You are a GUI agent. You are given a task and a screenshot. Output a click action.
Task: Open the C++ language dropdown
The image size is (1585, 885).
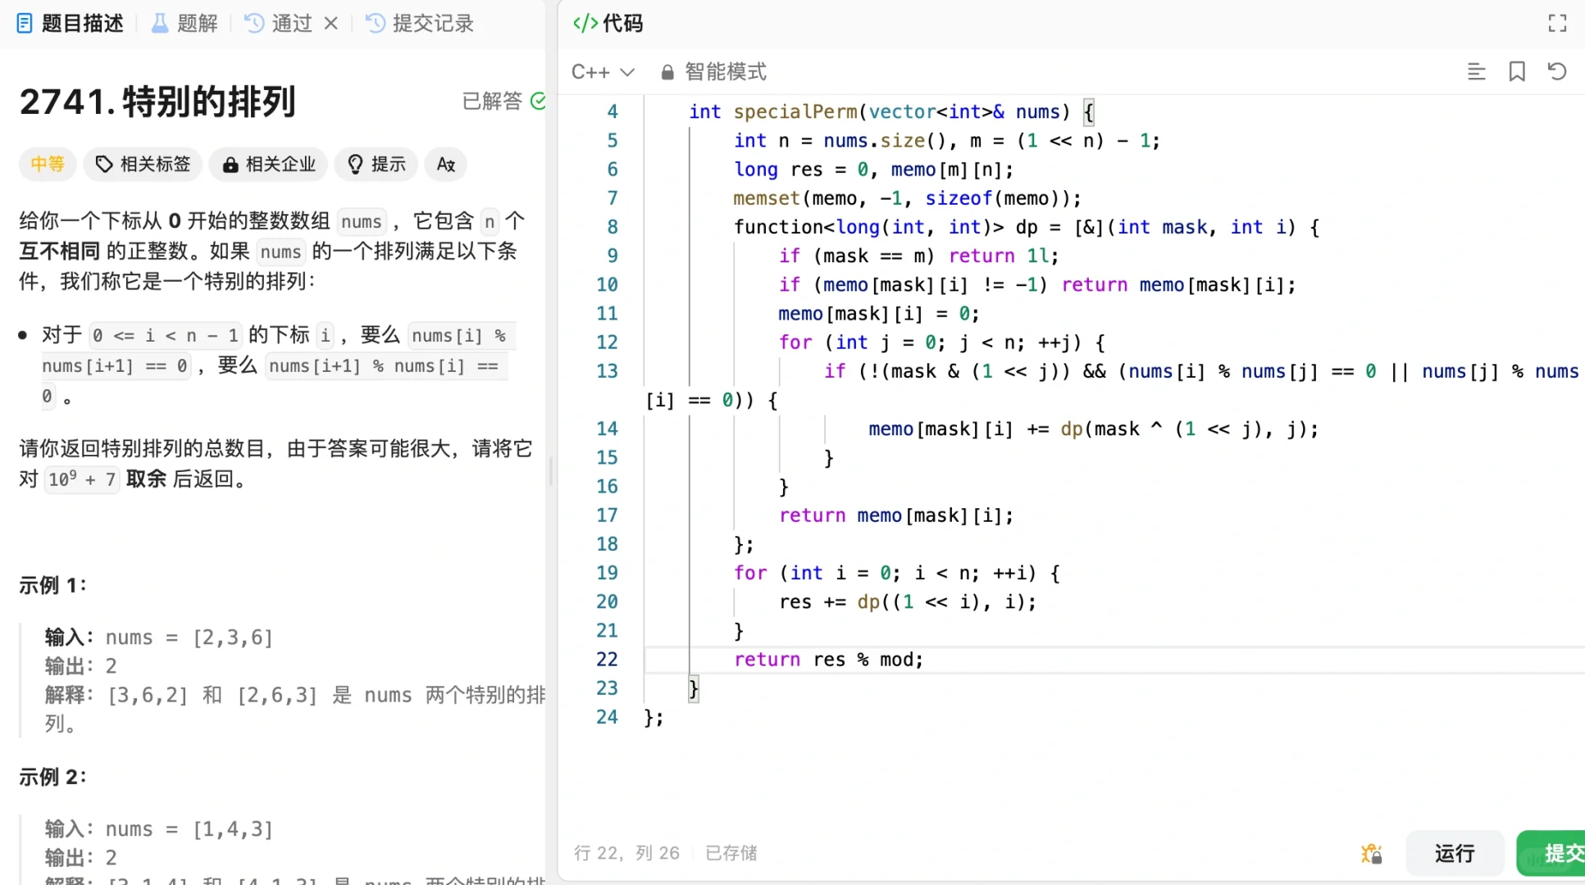click(603, 72)
